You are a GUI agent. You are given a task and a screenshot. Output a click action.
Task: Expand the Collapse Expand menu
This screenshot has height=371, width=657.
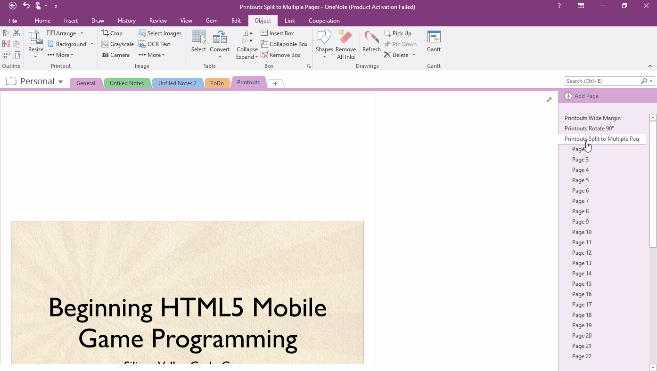click(247, 45)
